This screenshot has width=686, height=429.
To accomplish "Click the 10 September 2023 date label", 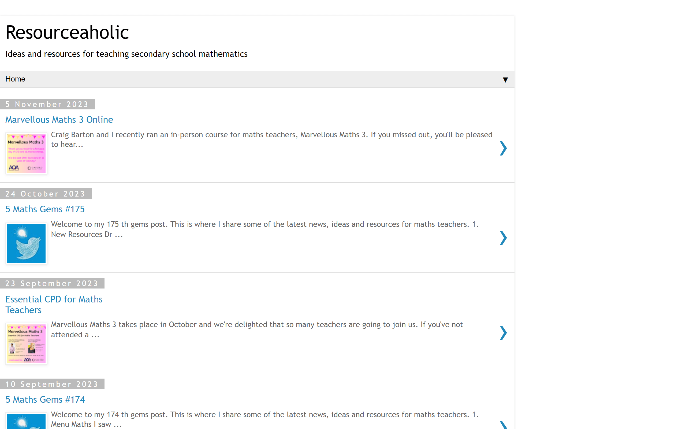I will click(52, 384).
